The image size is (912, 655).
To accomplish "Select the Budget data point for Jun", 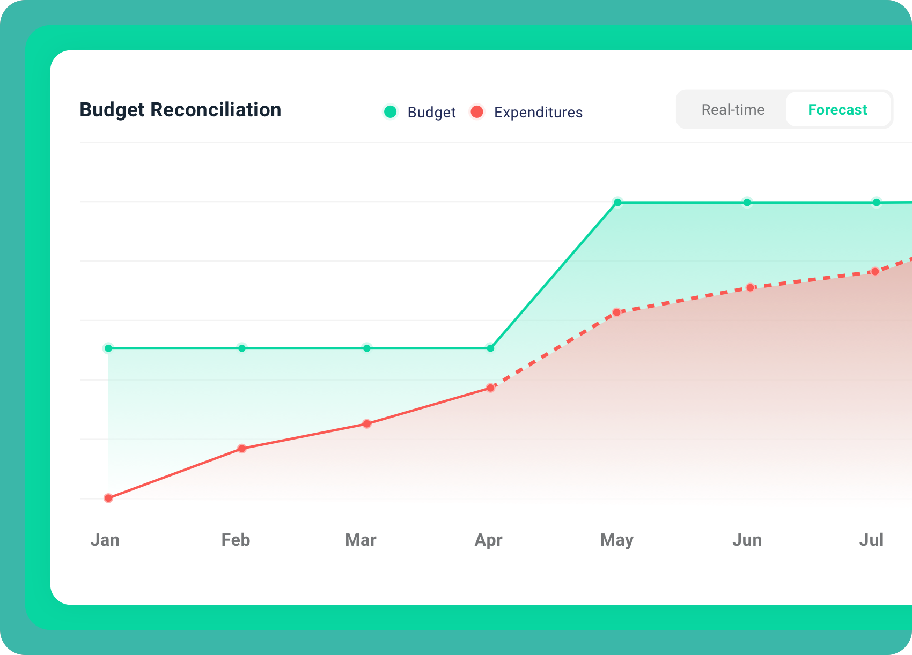I will 747,203.
